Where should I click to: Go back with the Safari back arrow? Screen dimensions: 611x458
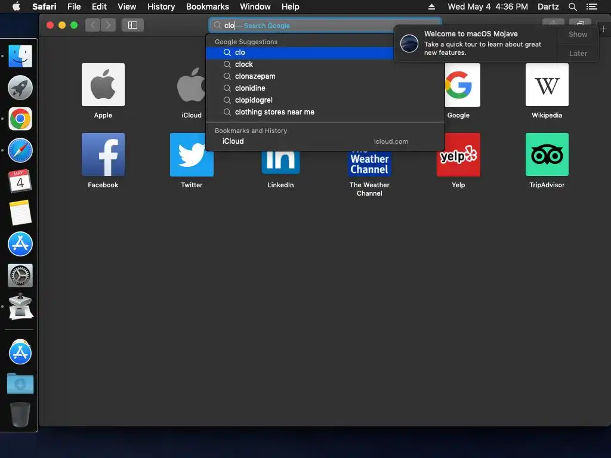tap(92, 25)
